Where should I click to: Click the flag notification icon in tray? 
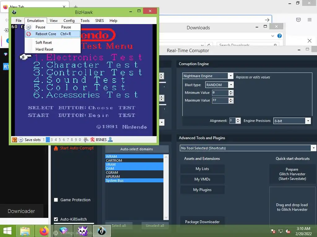pos(273,231)
